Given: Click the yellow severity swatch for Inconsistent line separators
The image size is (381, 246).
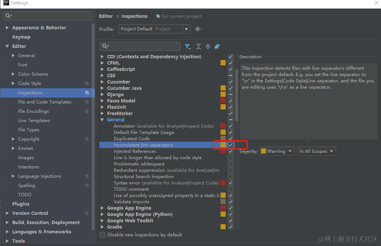Looking at the screenshot, I should coord(223,145).
